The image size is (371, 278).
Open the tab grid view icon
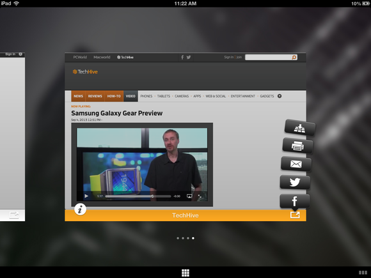pyautogui.click(x=185, y=273)
